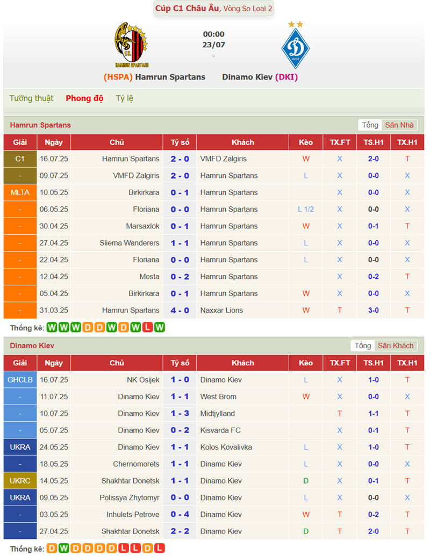The width and height of the screenshot is (430, 556).
Task: Click the UKRC league cell
Action: pos(20,481)
